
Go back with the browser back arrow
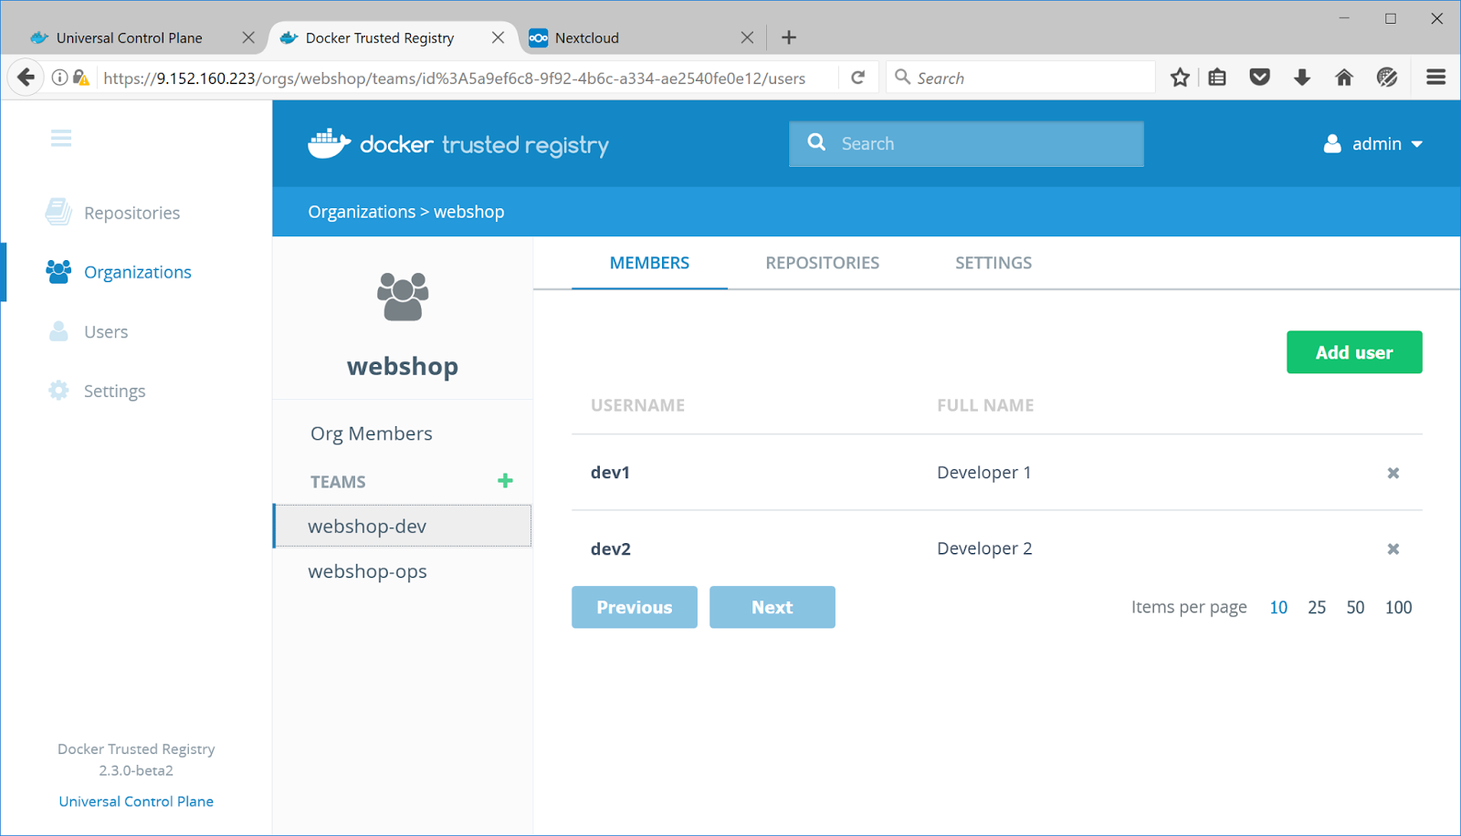pyautogui.click(x=26, y=78)
